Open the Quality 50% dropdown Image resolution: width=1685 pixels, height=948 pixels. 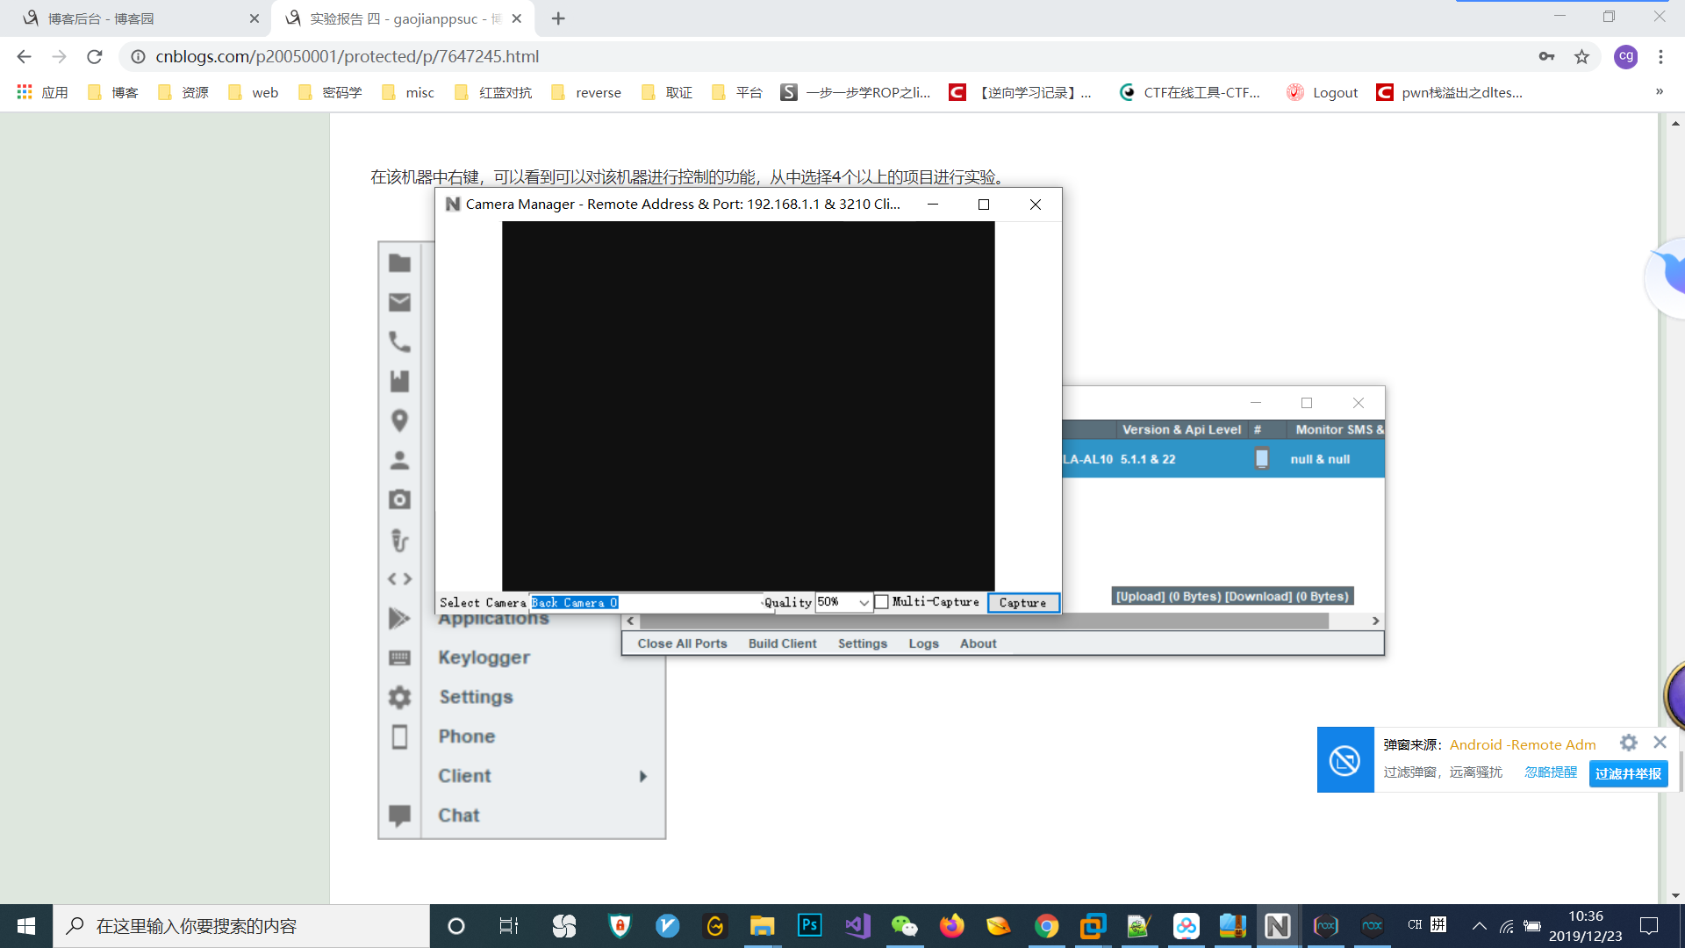[x=864, y=603]
